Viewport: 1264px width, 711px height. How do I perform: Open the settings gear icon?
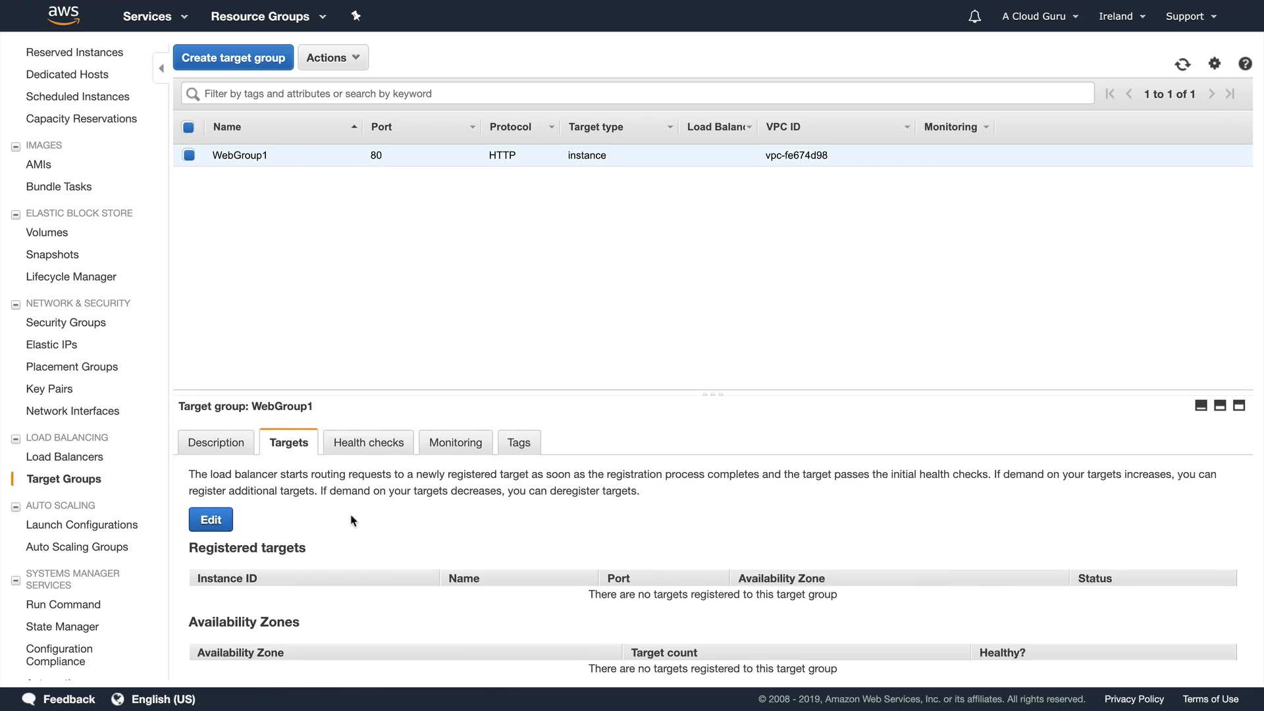1214,63
